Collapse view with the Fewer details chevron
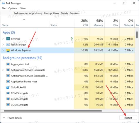 tap(4, 118)
